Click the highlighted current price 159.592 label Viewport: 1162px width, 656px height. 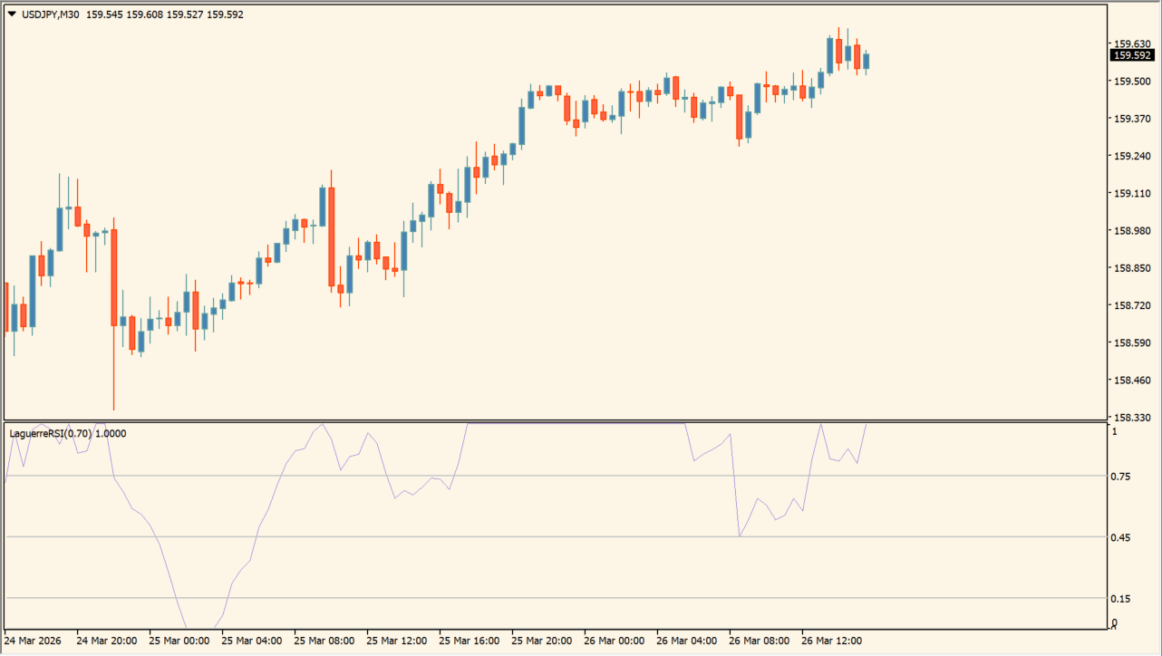coord(1132,55)
